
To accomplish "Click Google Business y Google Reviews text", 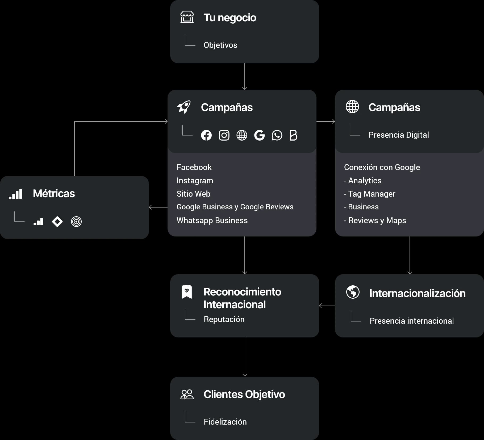I will click(x=235, y=207).
